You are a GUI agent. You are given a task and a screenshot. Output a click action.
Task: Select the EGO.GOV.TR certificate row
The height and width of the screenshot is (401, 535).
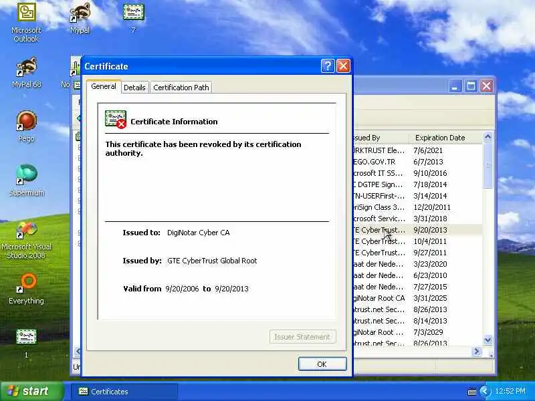[x=417, y=162]
